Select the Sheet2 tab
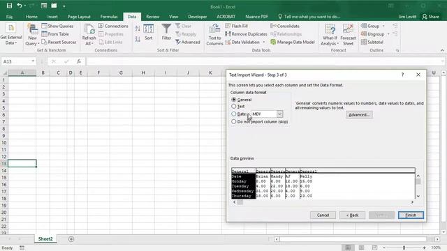Viewport: 447px width, 251px height. 45,238
